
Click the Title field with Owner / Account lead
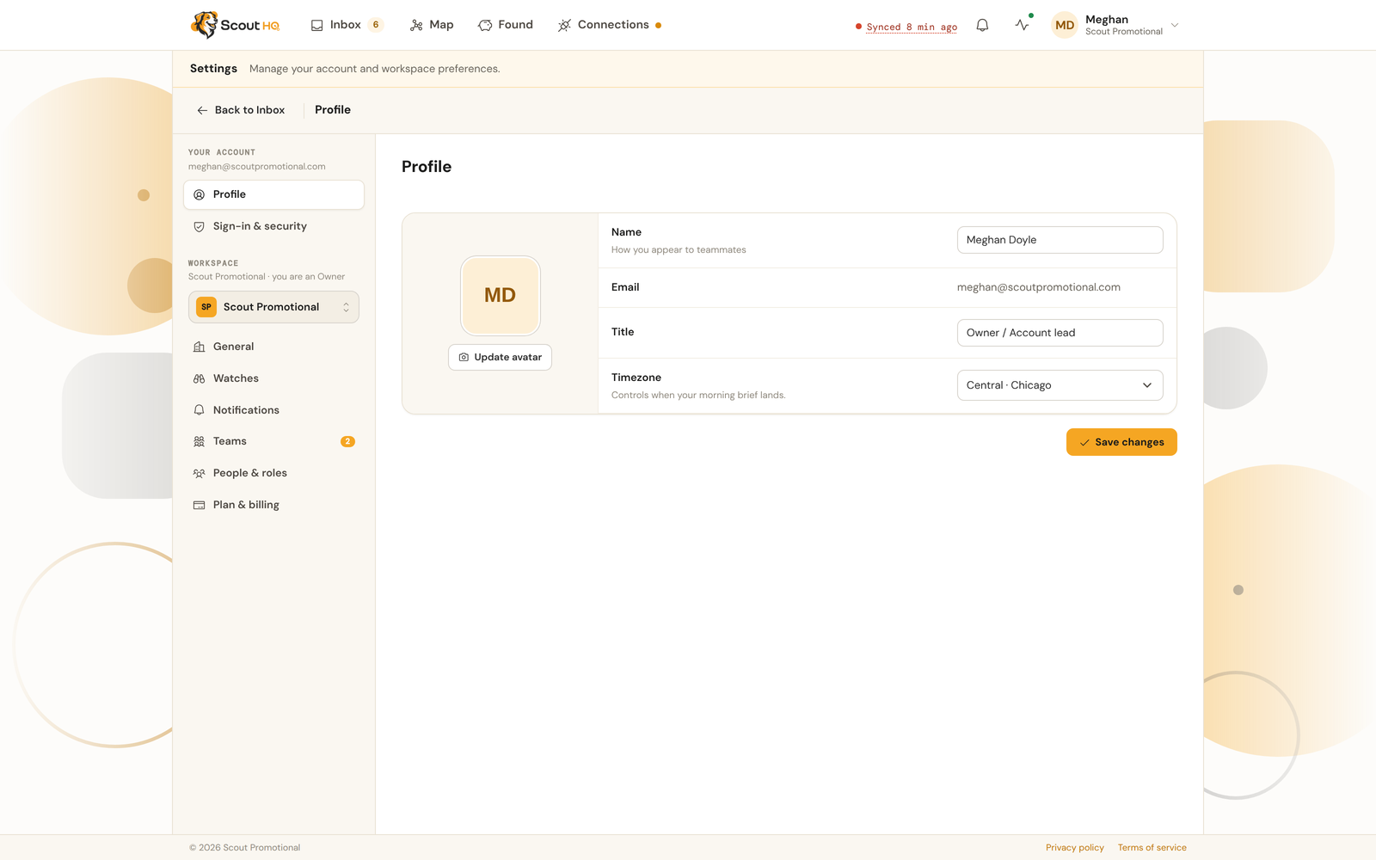(x=1060, y=333)
